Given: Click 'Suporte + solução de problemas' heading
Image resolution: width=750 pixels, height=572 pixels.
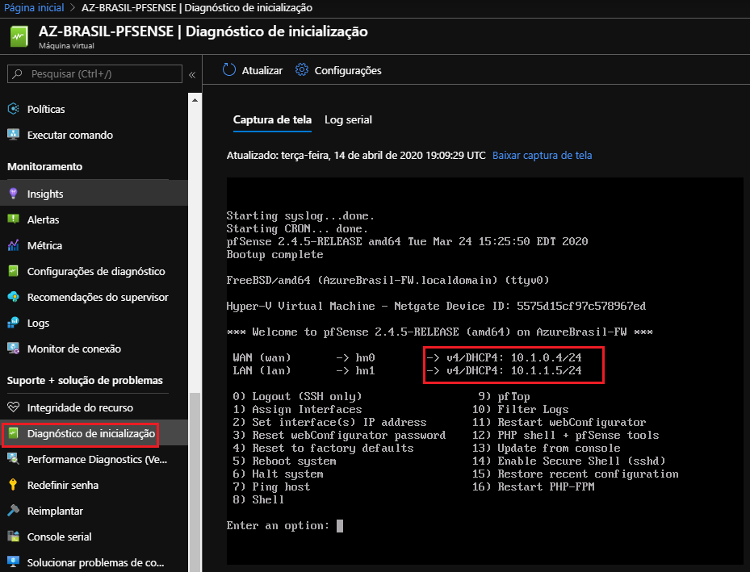Looking at the screenshot, I should 85,380.
